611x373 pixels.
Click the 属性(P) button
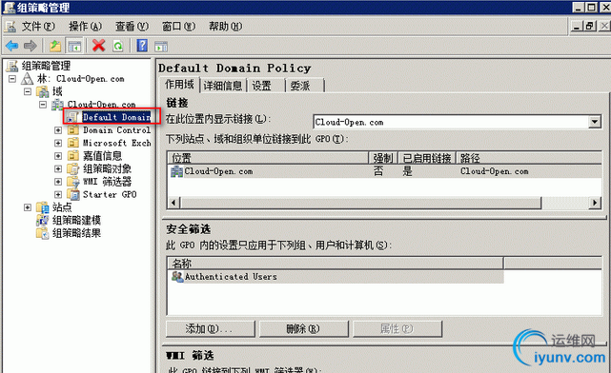pyautogui.click(x=397, y=329)
